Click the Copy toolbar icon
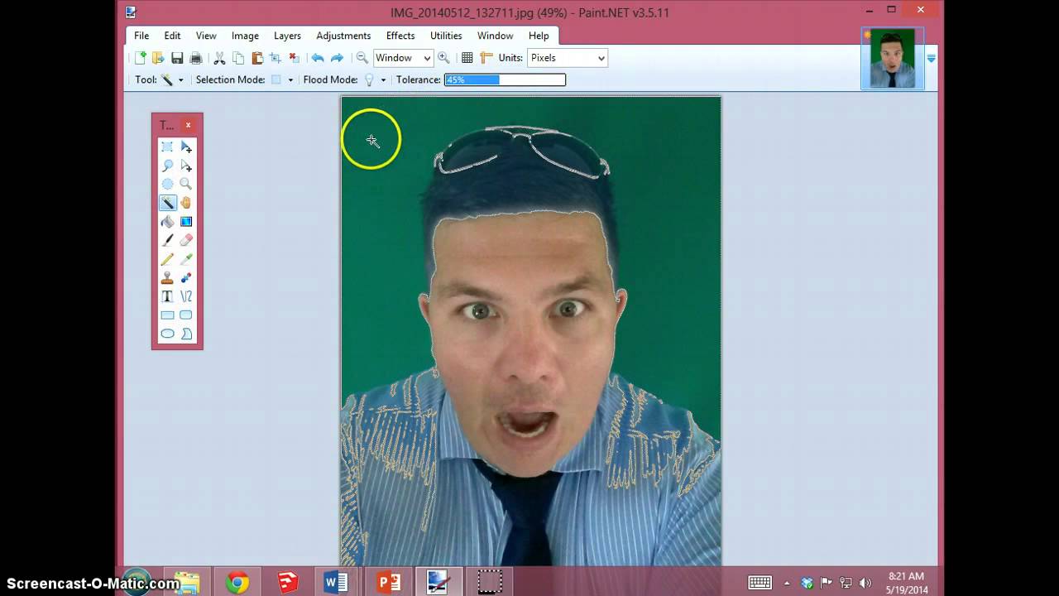The width and height of the screenshot is (1059, 596). (x=238, y=58)
